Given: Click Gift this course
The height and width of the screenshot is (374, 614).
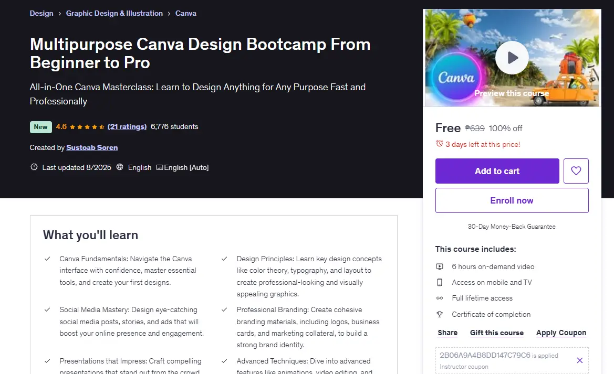Looking at the screenshot, I should [x=497, y=333].
